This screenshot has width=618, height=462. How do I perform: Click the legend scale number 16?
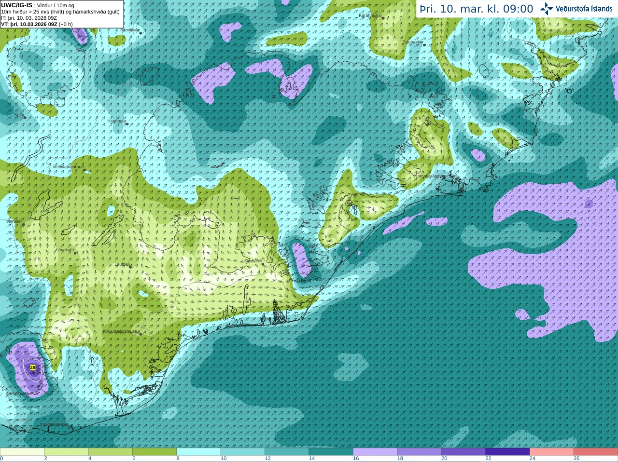pyautogui.click(x=356, y=459)
